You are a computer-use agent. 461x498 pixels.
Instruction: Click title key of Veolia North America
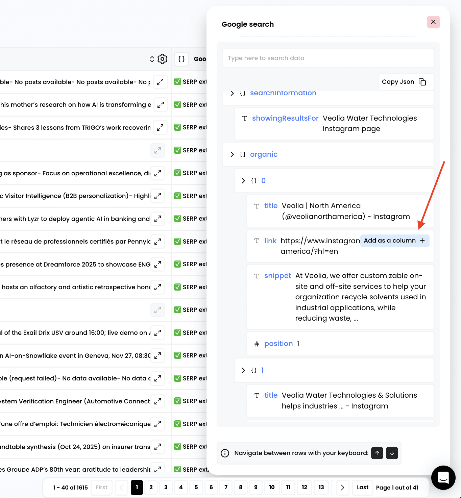click(x=271, y=206)
